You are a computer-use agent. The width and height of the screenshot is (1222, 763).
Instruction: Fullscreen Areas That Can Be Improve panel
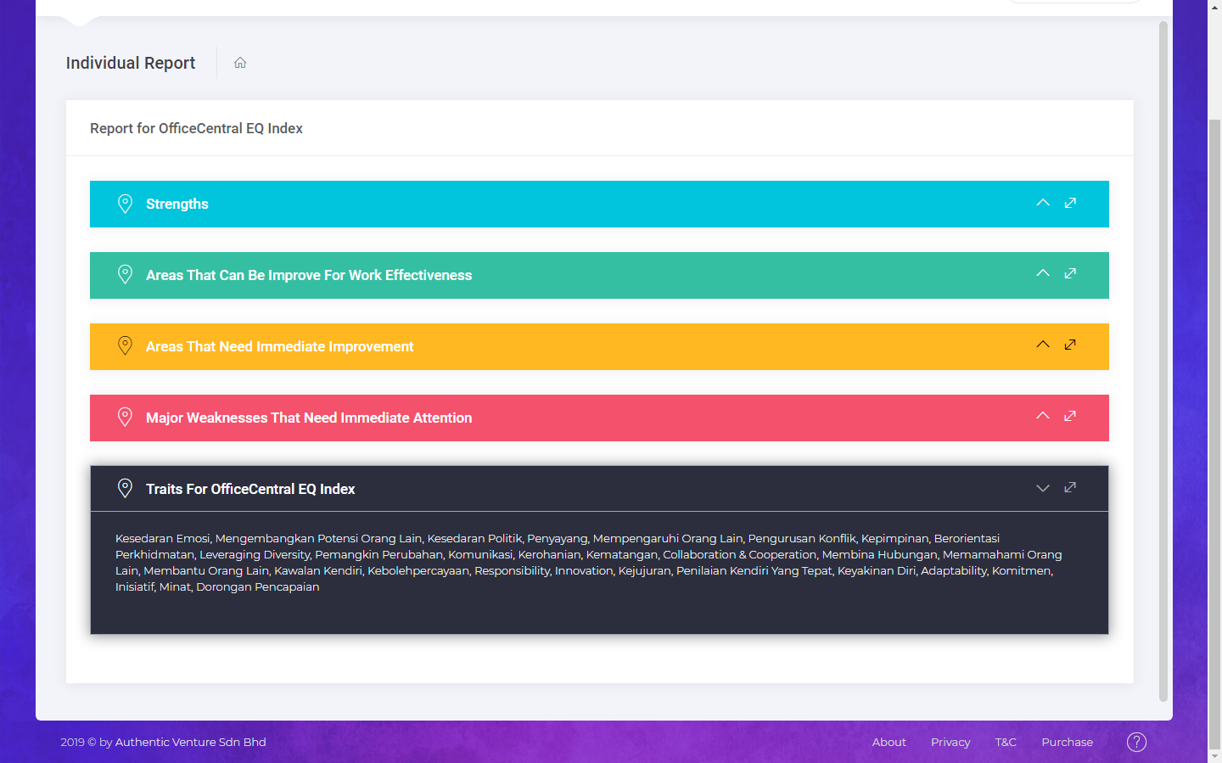[x=1070, y=273]
